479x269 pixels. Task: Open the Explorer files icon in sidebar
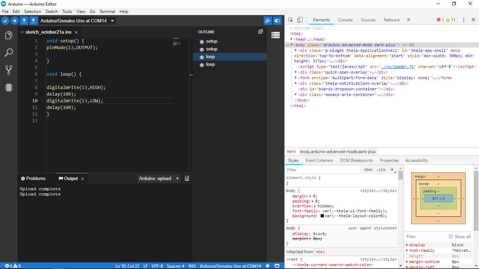tap(9, 35)
